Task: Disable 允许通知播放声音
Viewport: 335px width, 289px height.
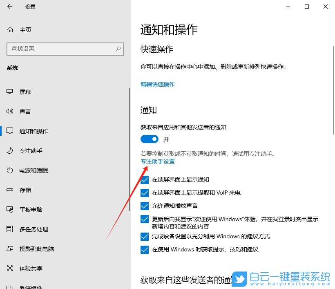Action: [145, 206]
